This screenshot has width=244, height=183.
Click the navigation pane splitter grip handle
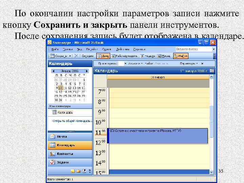70,131
